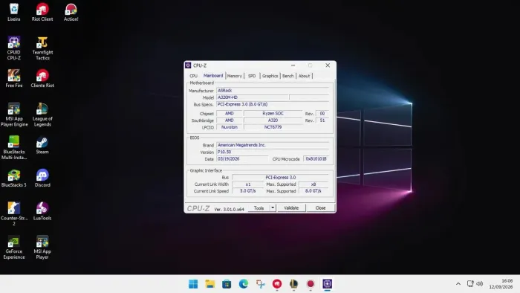Select the Teamfight Tactics desktop icon
520x293 pixels.
coord(42,48)
